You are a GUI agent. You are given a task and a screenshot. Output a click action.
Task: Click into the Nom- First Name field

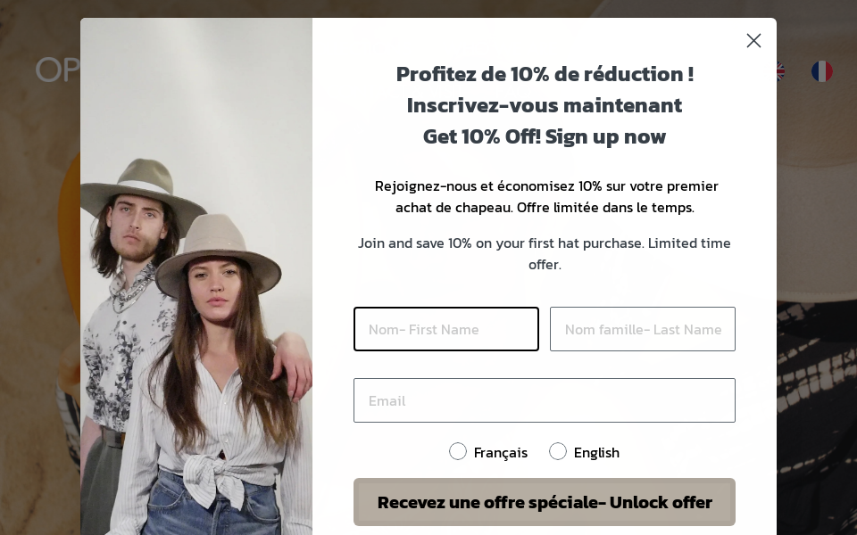[446, 329]
